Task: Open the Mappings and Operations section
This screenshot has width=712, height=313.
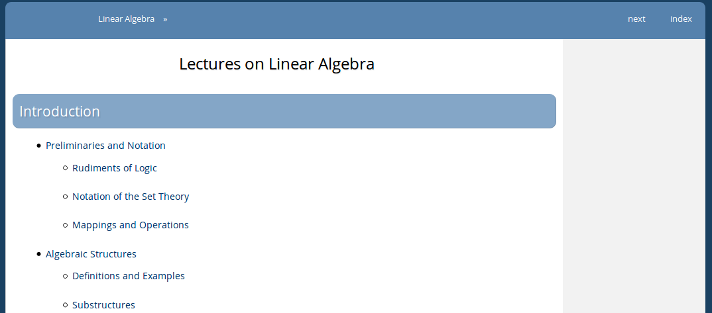Action: pyautogui.click(x=131, y=225)
